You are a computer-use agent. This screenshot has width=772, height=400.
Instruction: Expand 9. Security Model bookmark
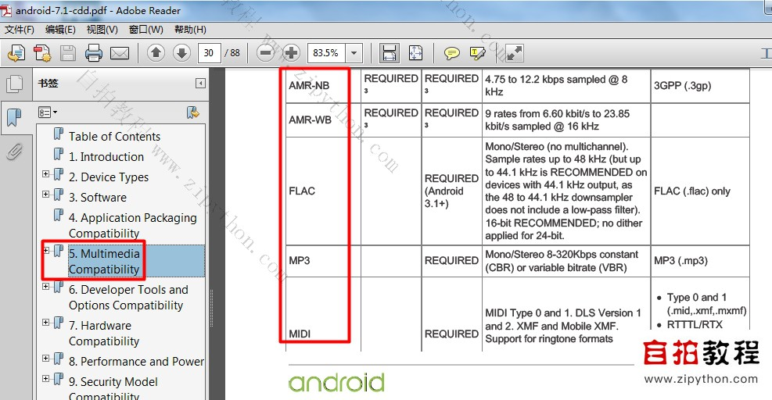pyautogui.click(x=46, y=378)
